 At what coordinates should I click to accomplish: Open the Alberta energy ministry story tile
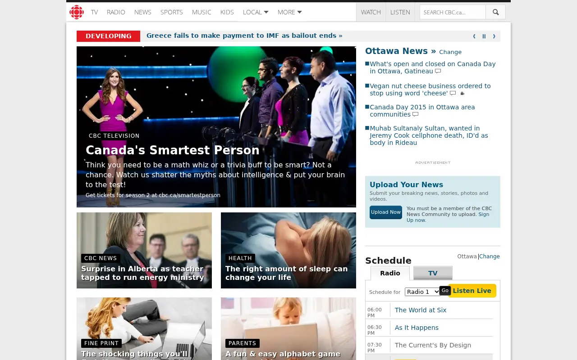coord(144,250)
